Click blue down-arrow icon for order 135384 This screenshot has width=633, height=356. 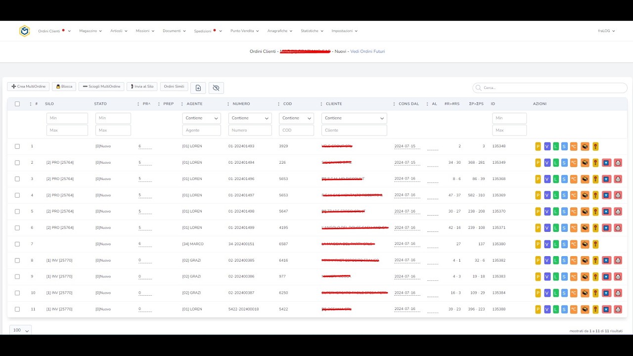606,293
